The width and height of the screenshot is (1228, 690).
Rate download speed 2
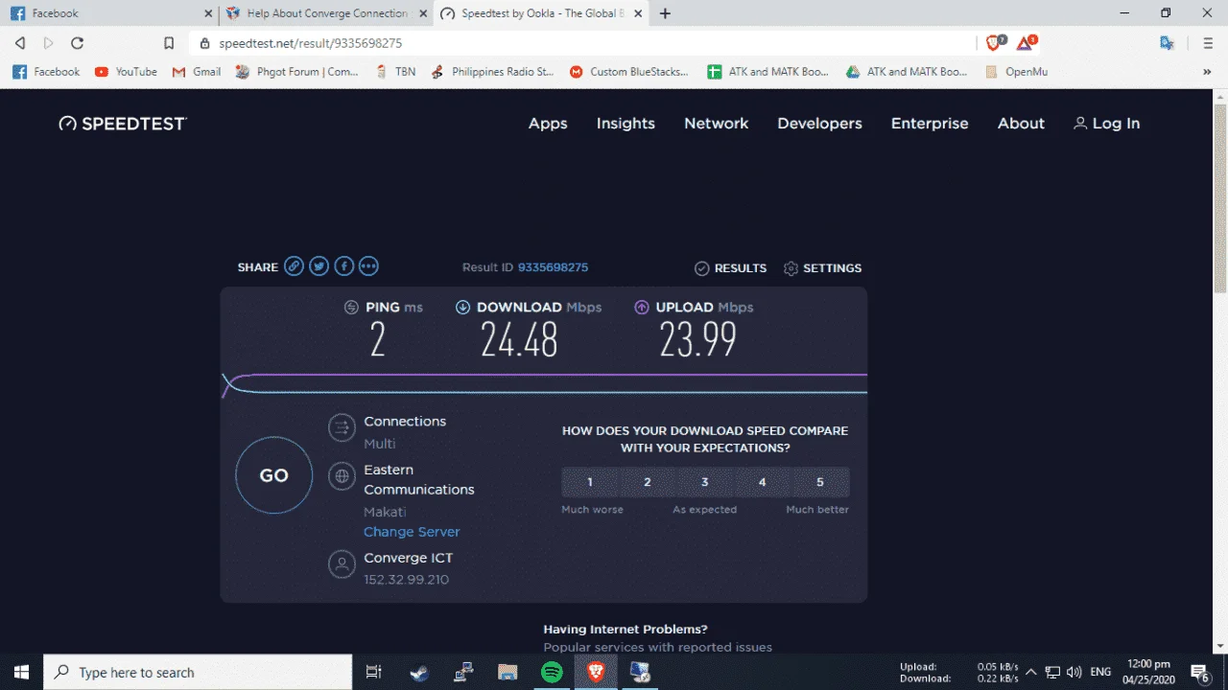tap(648, 482)
